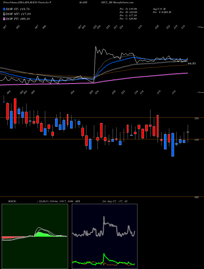204x269 pixels.
Task: Click the '<-Tops' row label
Action: tap(201, 27)
